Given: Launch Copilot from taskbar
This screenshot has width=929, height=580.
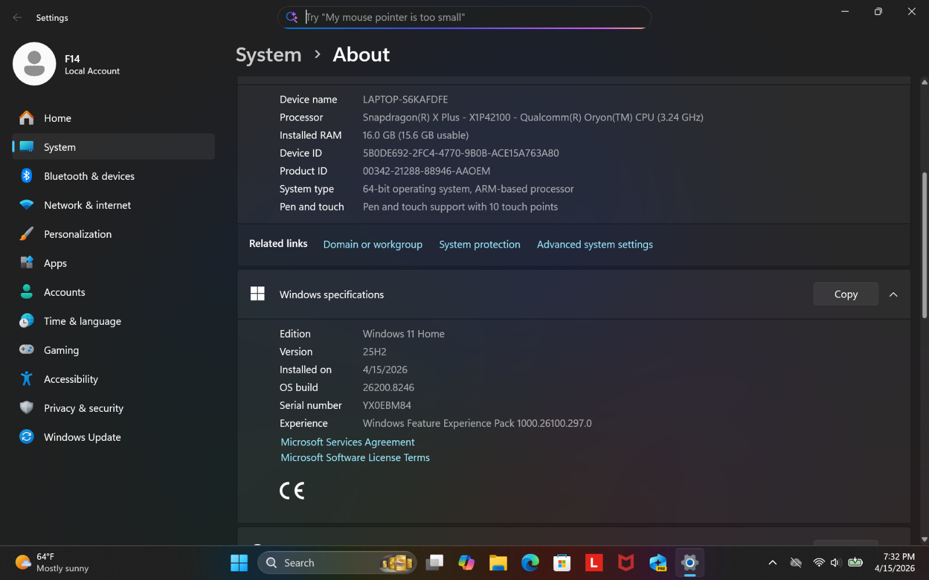Looking at the screenshot, I should [x=466, y=563].
